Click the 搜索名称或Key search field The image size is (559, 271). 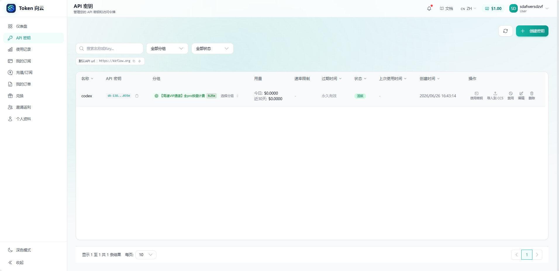click(109, 48)
